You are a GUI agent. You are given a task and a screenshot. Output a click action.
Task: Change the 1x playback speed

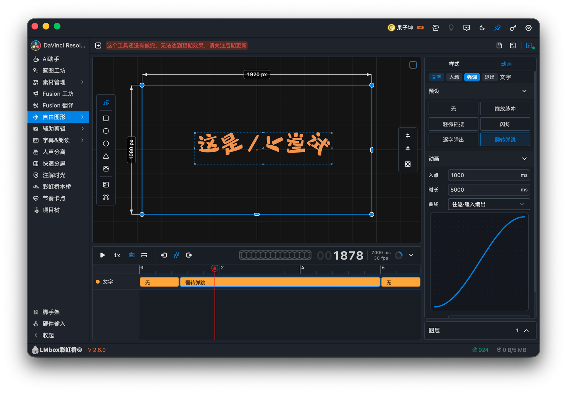click(117, 256)
